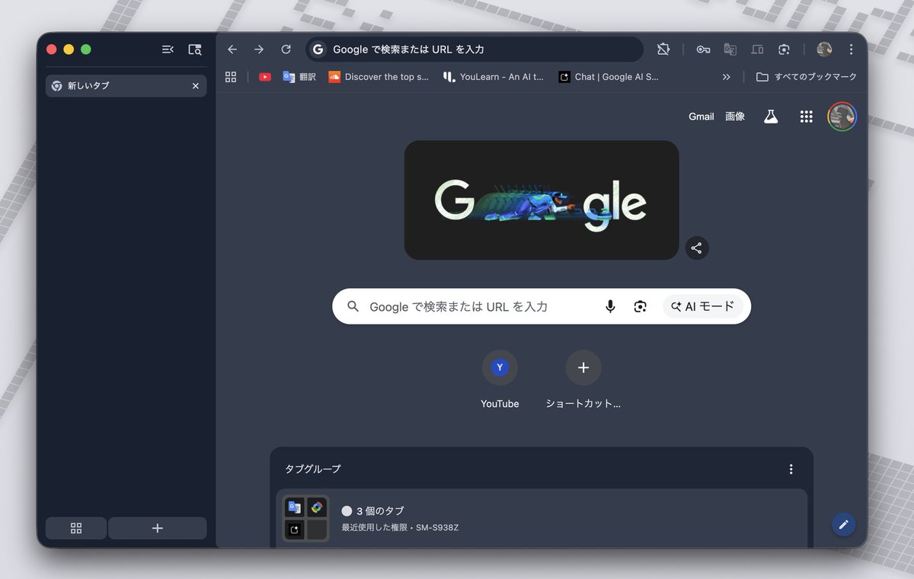Open the Google apps grid
The width and height of the screenshot is (914, 579).
tap(806, 117)
